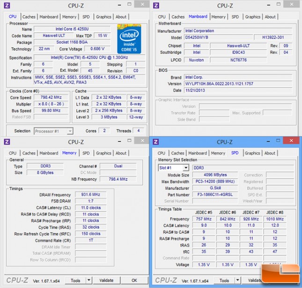Click the Tools button in the Memory window

pyautogui.click(x=75, y=281)
